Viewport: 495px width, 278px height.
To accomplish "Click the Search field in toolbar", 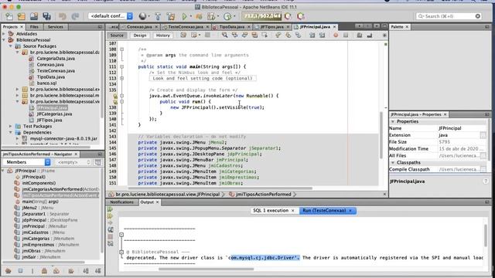I will (x=449, y=16).
